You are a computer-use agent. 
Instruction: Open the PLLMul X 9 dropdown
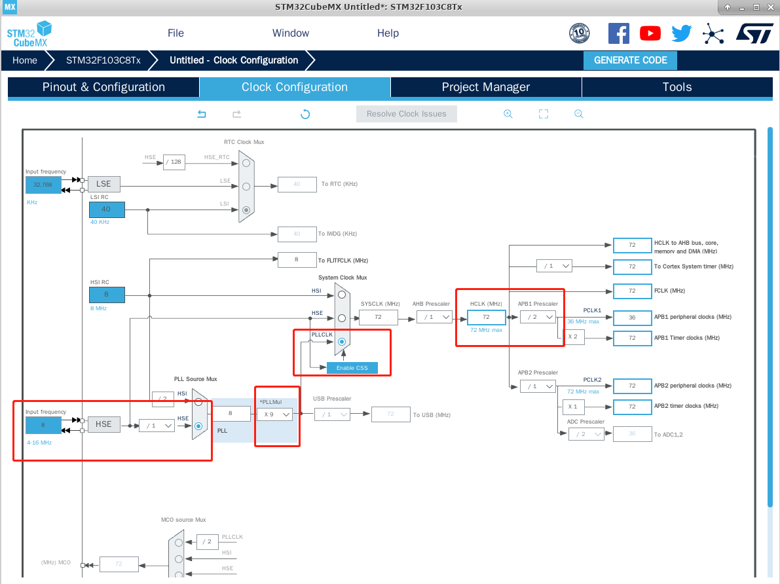point(275,414)
